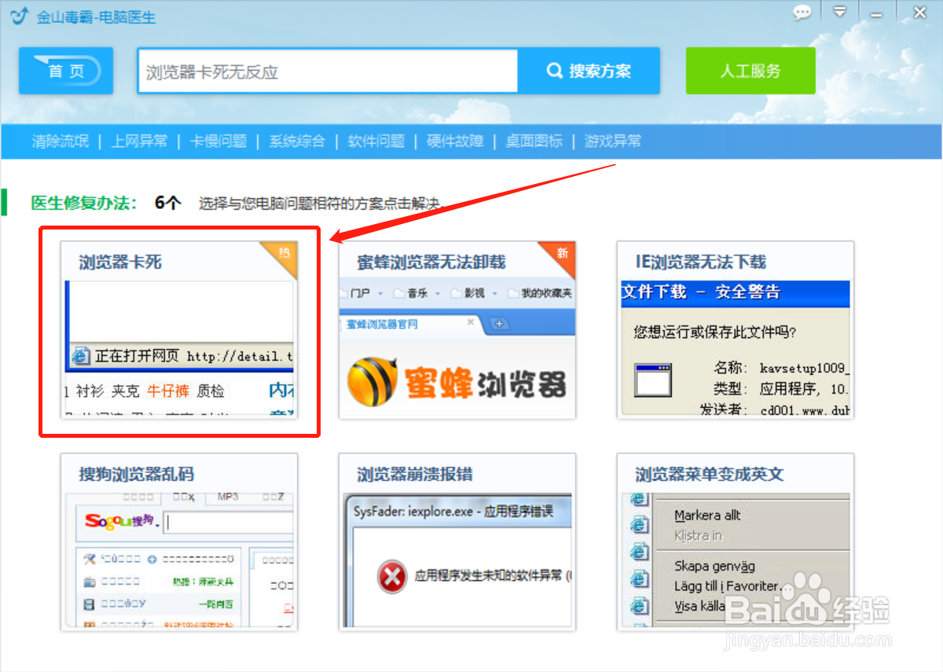Open the 浏览器崩溃报错 solution title
The height and width of the screenshot is (672, 943).
click(415, 474)
